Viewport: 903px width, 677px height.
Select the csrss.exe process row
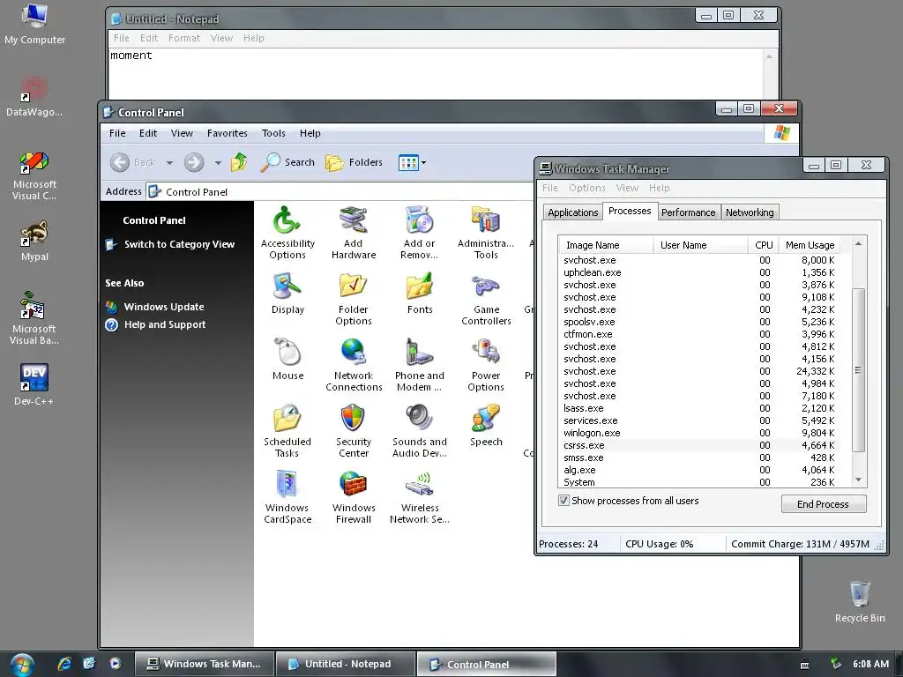pos(698,445)
